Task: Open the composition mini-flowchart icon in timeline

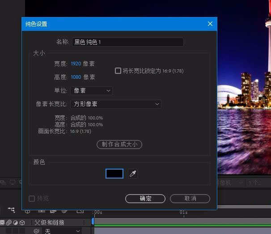Action: (11, 210)
